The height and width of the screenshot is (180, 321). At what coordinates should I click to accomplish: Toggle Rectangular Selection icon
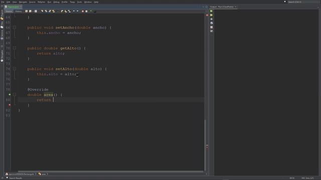click(58, 11)
